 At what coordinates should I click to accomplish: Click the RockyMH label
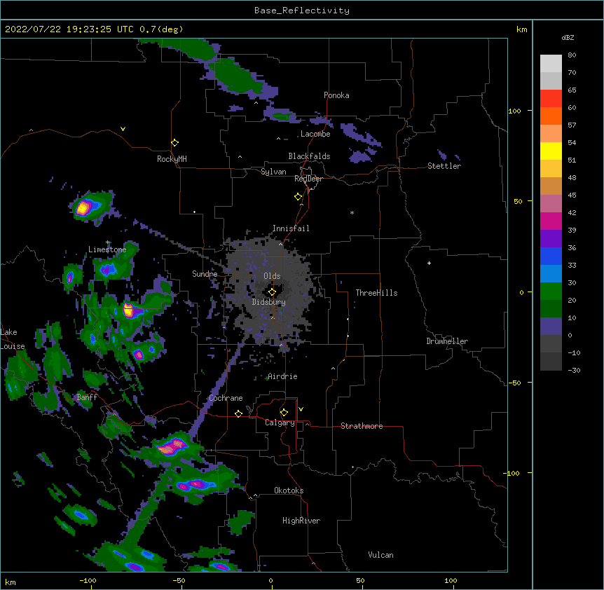172,159
